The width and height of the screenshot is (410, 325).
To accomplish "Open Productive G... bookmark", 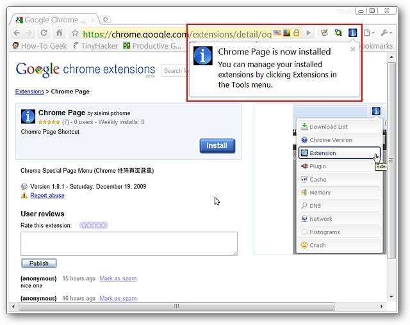I will pyautogui.click(x=152, y=46).
